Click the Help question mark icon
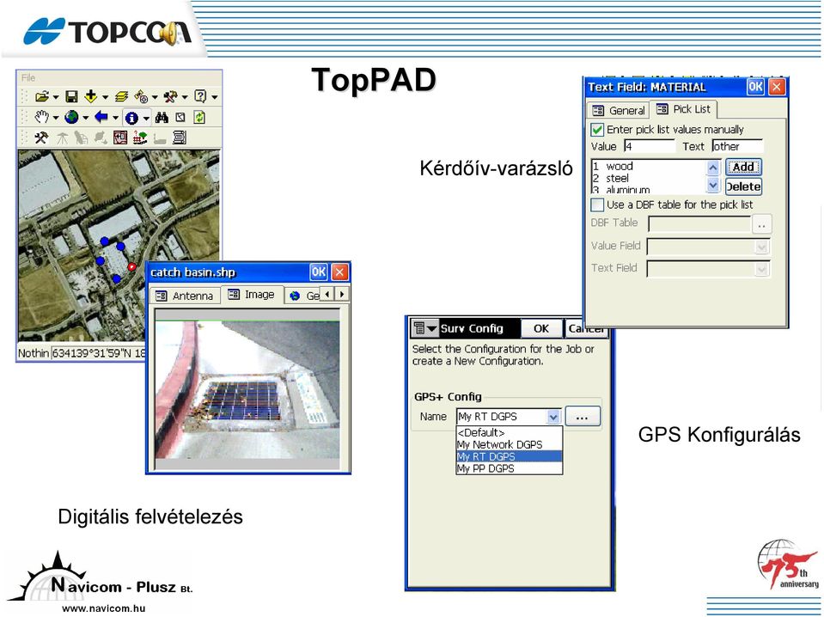The width and height of the screenshot is (824, 617). (x=200, y=96)
